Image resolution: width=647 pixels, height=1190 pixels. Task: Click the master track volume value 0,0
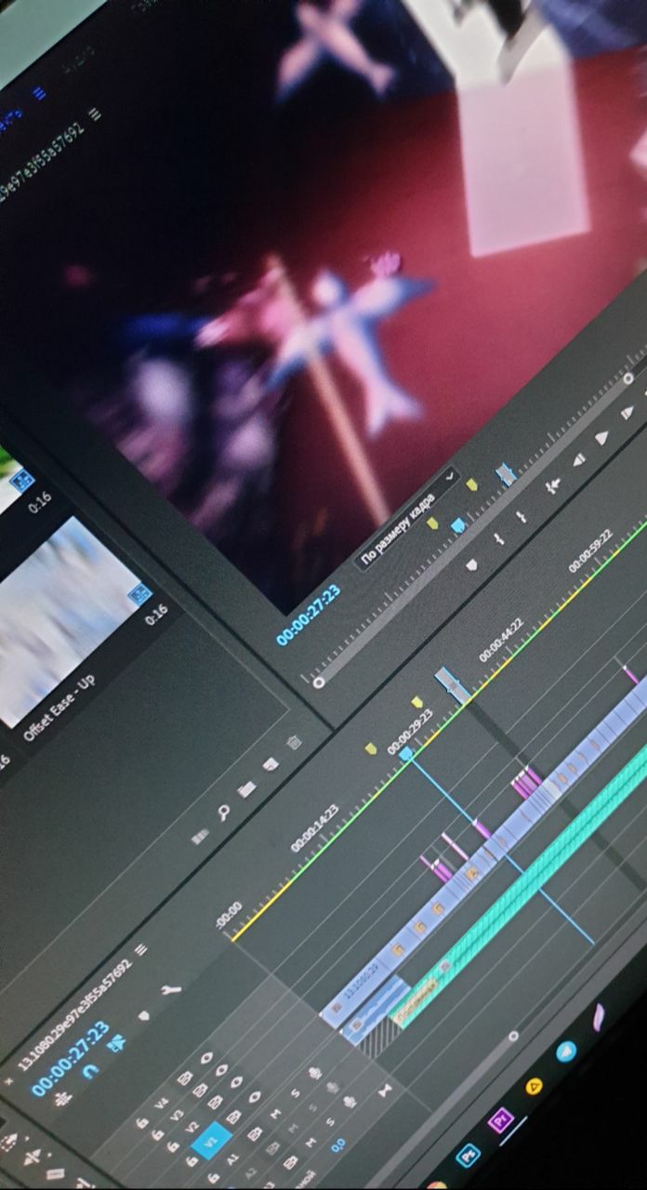[337, 1146]
